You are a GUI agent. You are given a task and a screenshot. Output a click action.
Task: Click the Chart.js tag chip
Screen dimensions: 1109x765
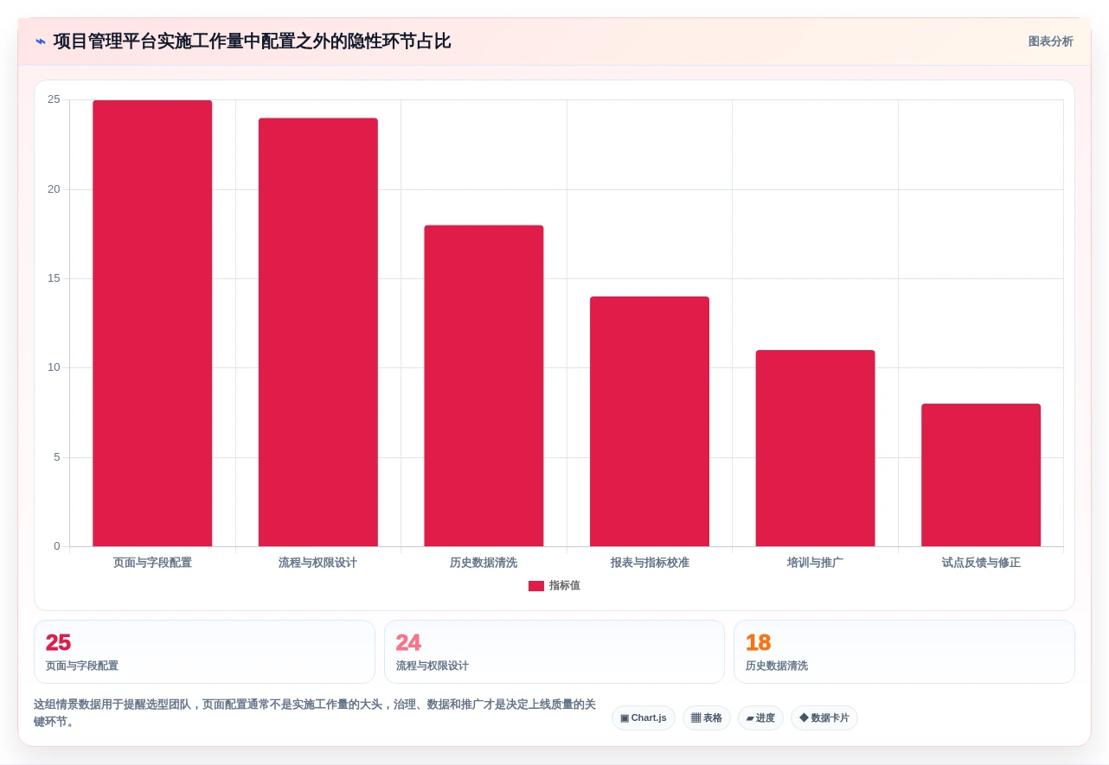(x=644, y=718)
